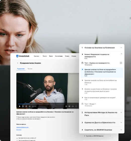Expand module 4 Скритите, но ВАЖНИ Анализи chevron
This screenshot has width=131, height=141.
121,130
